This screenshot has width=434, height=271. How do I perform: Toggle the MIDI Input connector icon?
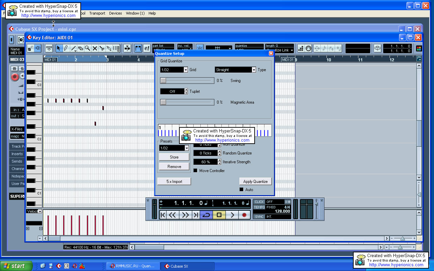pyautogui.click(x=309, y=48)
